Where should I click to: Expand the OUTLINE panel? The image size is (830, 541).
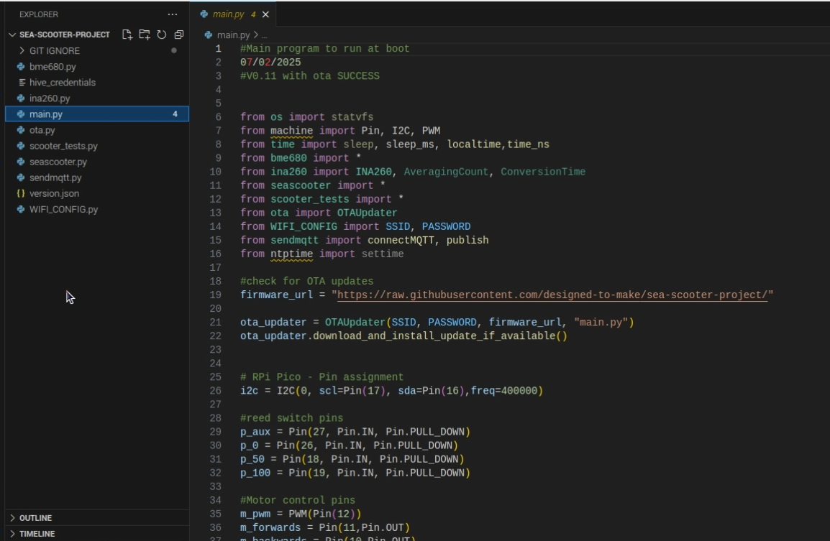pyautogui.click(x=35, y=518)
